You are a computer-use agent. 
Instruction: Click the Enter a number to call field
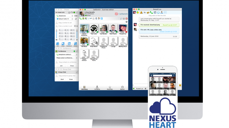click(x=65, y=26)
